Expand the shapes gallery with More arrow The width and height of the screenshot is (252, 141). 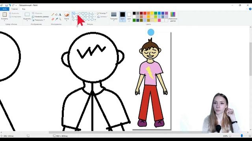pyautogui.click(x=95, y=20)
